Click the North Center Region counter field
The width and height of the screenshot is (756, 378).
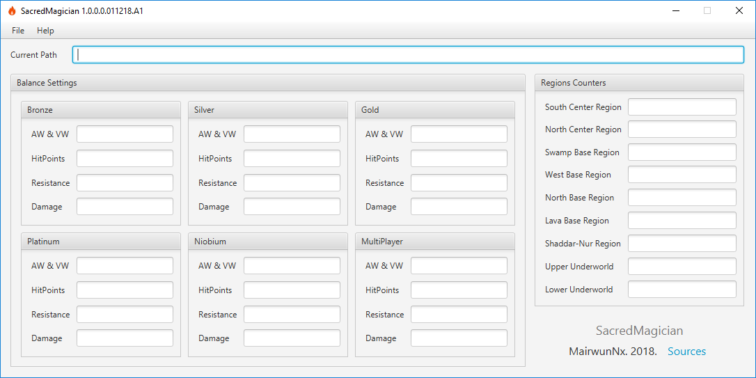click(x=682, y=129)
